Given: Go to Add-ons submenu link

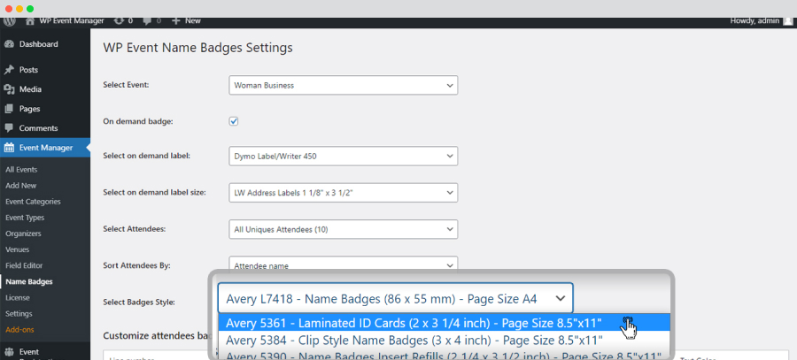Looking at the screenshot, I should tap(19, 330).
